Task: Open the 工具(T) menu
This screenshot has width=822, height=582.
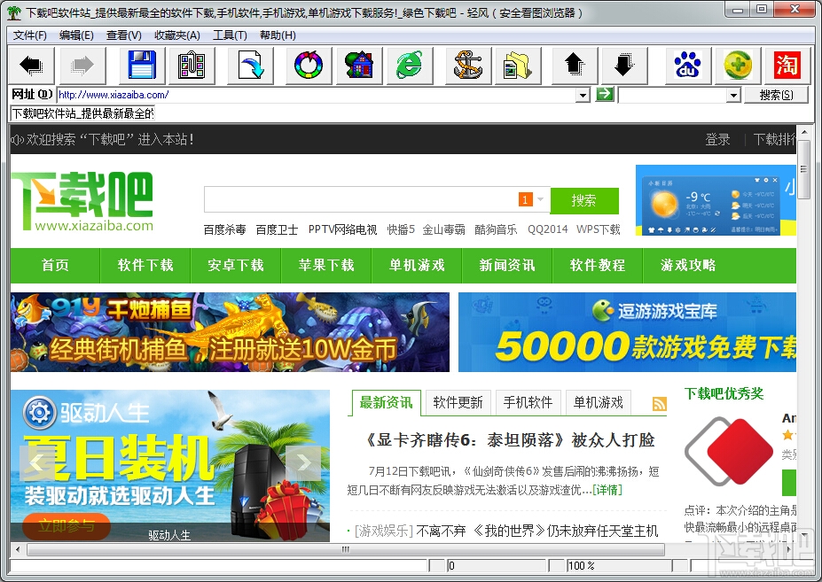Action: point(230,35)
